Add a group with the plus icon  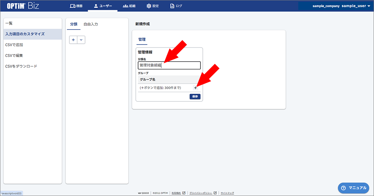point(195,88)
